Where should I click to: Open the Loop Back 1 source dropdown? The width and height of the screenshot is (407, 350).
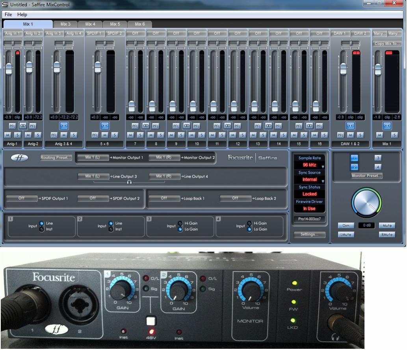pyautogui.click(x=164, y=198)
